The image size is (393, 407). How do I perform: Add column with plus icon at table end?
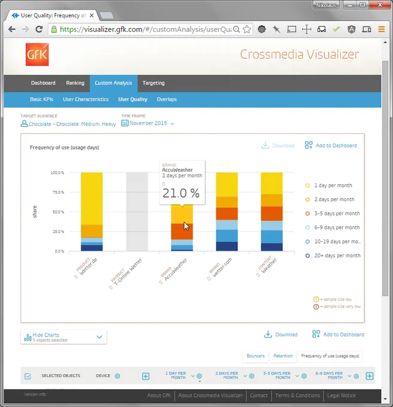pyautogui.click(x=370, y=376)
